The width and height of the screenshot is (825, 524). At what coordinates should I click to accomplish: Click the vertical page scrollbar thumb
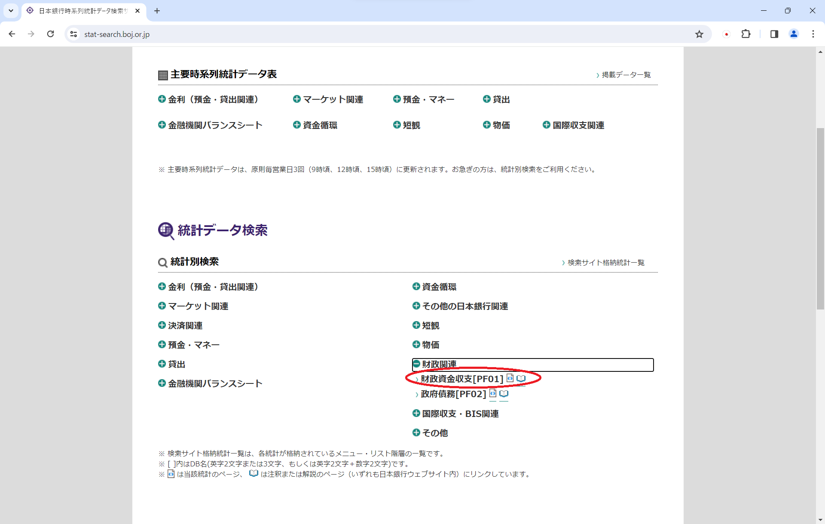tap(820, 219)
